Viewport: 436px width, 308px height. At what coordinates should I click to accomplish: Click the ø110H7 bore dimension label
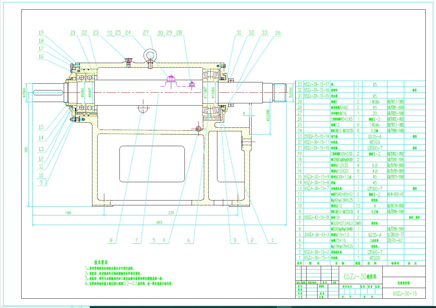(205, 93)
